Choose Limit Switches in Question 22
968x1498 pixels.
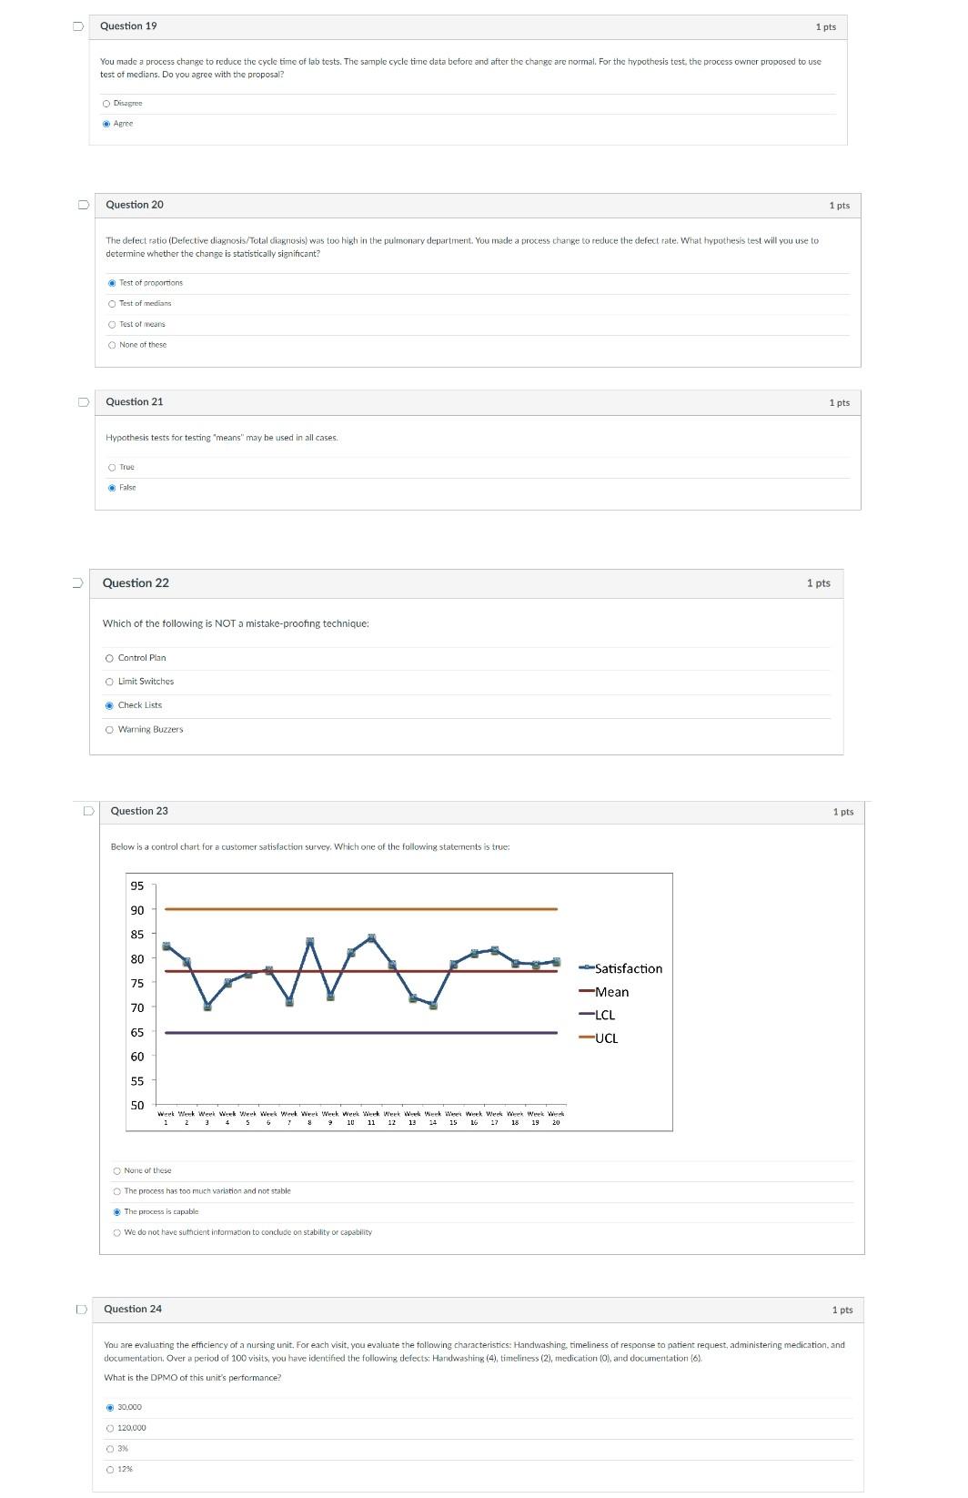point(110,682)
